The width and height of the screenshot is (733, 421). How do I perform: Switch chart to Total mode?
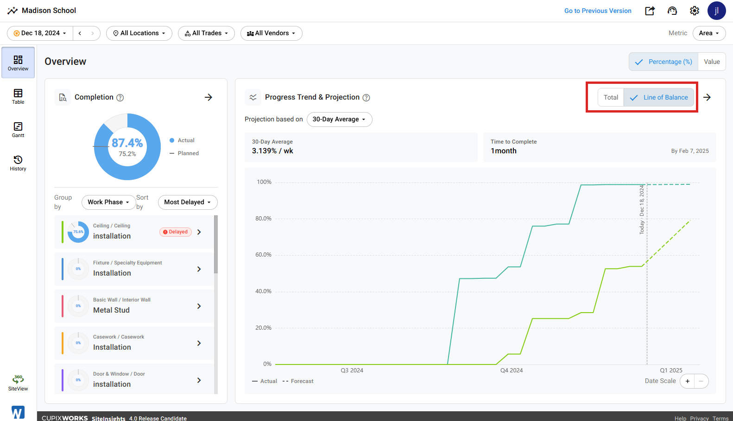[x=611, y=97]
